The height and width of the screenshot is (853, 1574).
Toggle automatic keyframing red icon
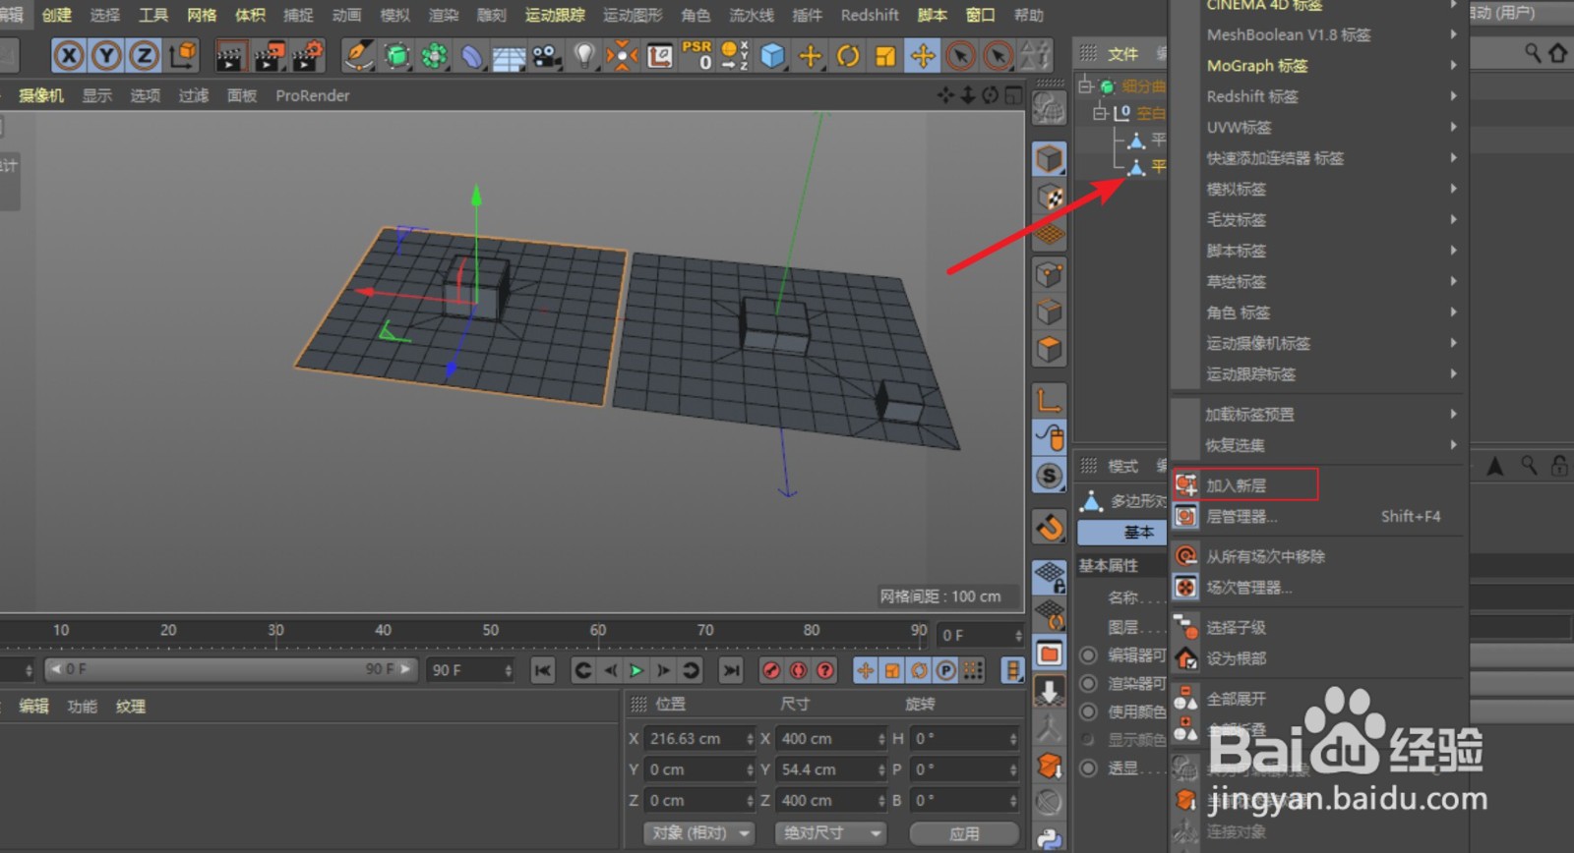point(799,670)
